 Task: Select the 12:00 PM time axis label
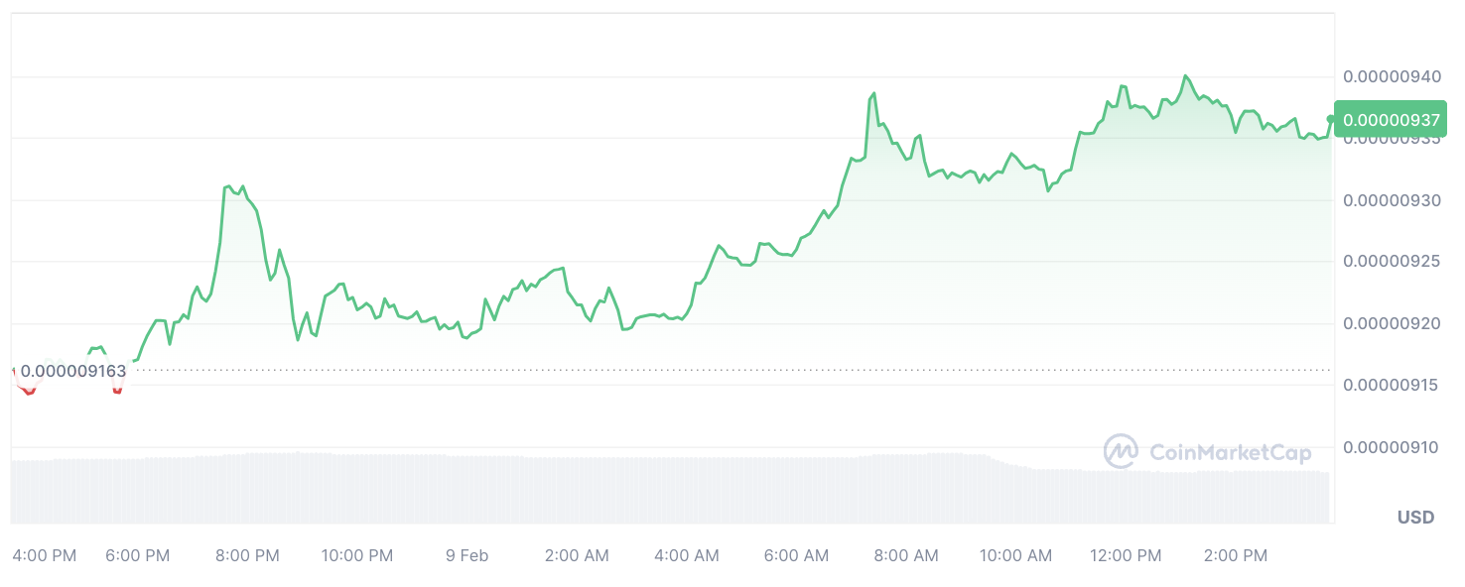coord(1126,556)
